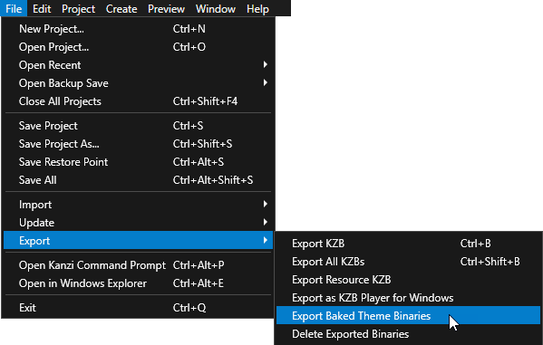543x345 pixels.
Task: Click Save All menu entry
Action: click(138, 180)
